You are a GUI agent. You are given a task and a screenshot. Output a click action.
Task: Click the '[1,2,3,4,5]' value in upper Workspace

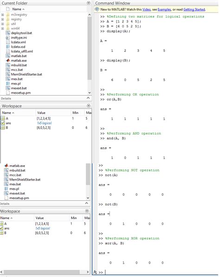pyautogui.click(x=44, y=118)
